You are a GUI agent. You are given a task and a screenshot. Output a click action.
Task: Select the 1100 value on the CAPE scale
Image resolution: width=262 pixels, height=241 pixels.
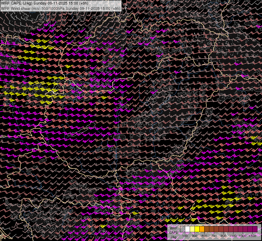(233, 236)
